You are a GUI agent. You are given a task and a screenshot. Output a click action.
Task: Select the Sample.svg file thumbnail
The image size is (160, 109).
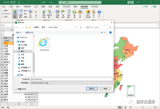44,44
